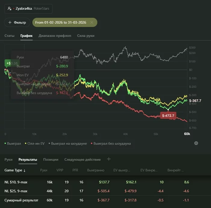Viewport: 211px width, 208px height.
Task: Click the 6480 hands value in tooltip
Action: 64,57
